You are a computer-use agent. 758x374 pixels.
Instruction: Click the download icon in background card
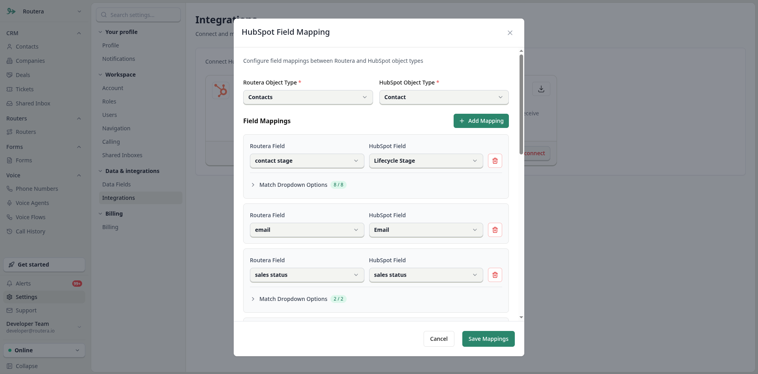(x=541, y=89)
